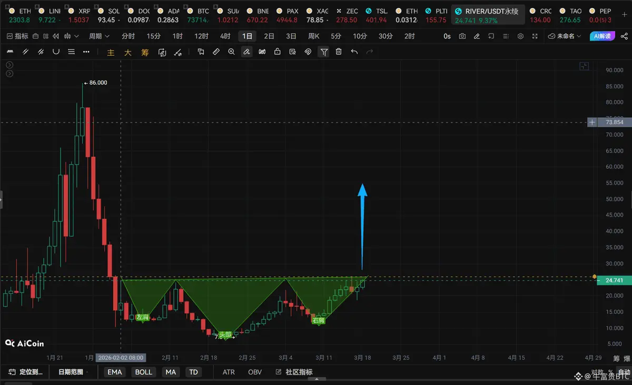This screenshot has height=385, width=632.
Task: Switch to the BTC ticker tab
Action: click(198, 15)
